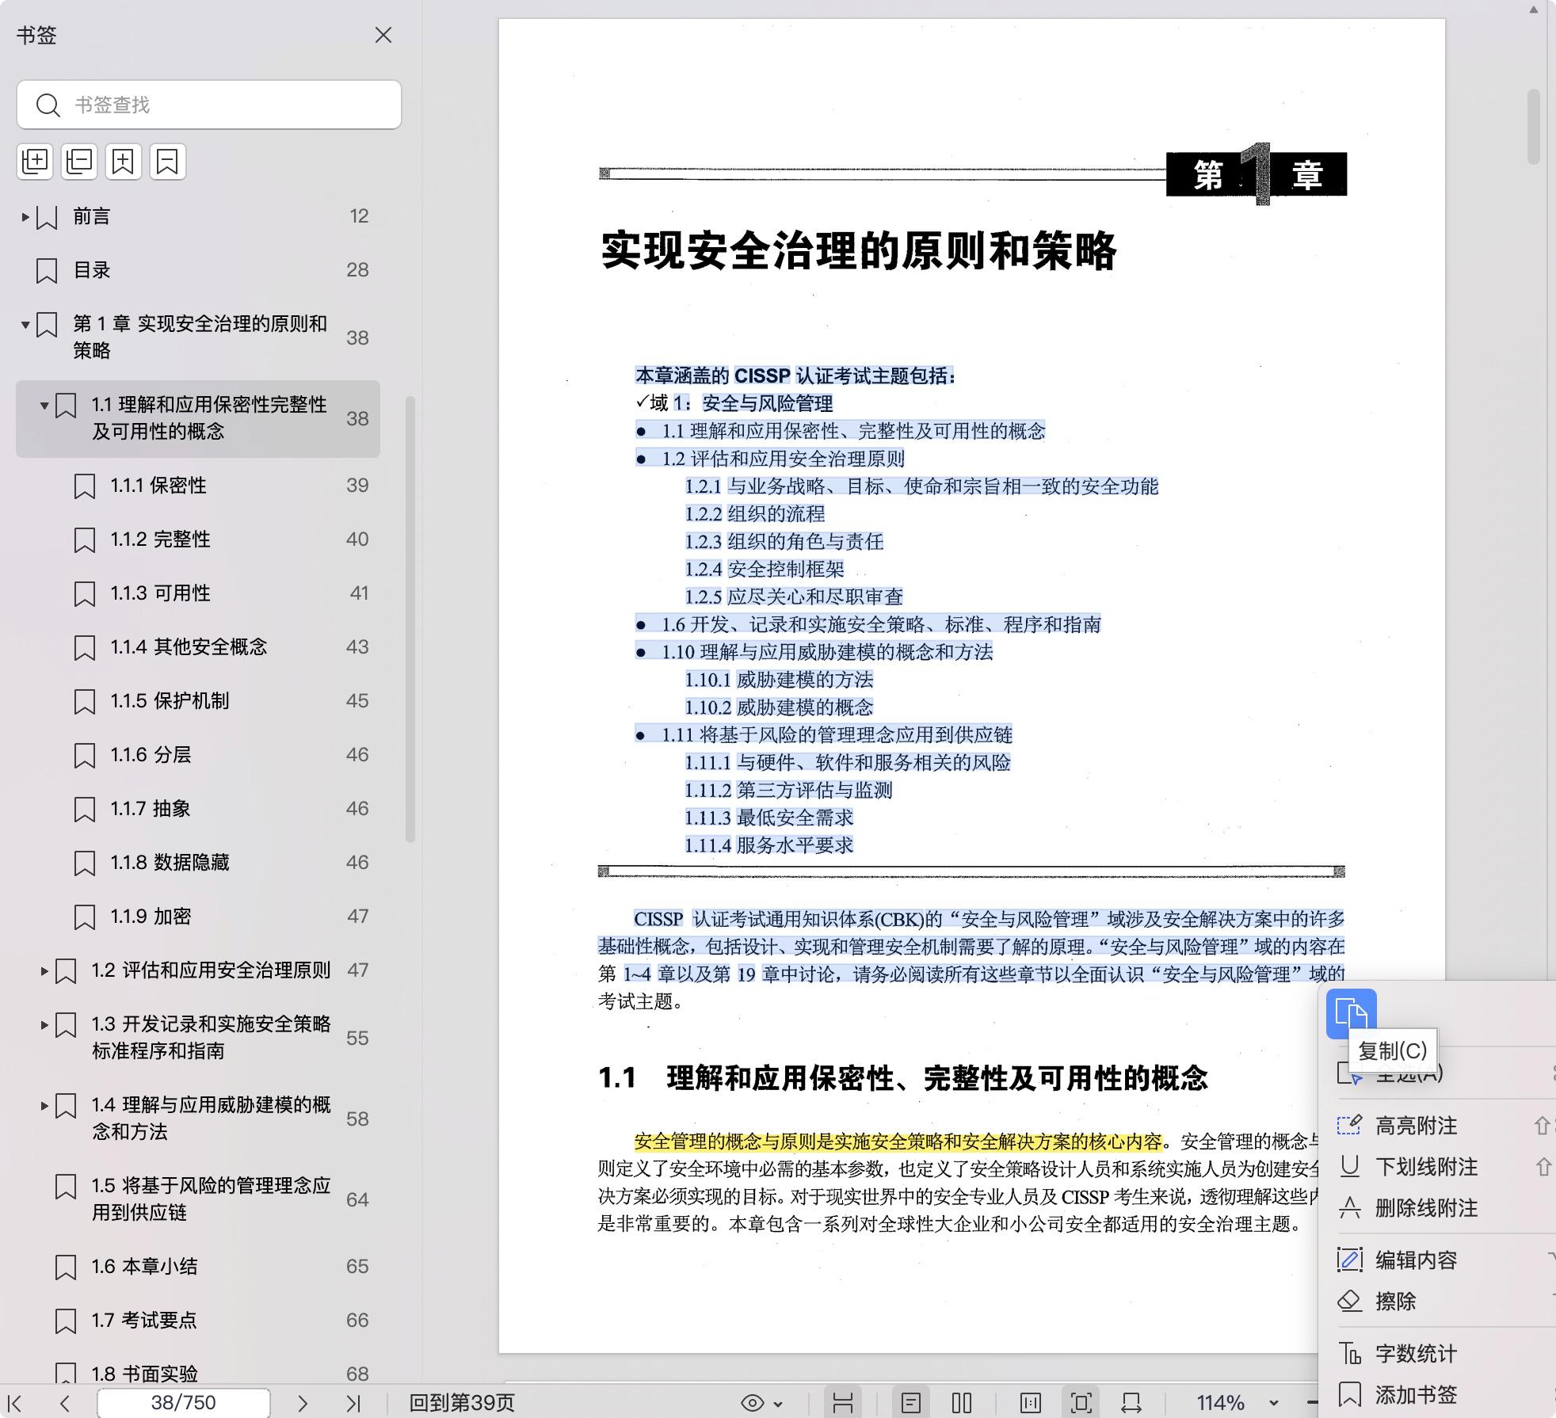Close the 书签 bookmarks panel
Image resolution: width=1556 pixels, height=1418 pixels.
[x=383, y=35]
